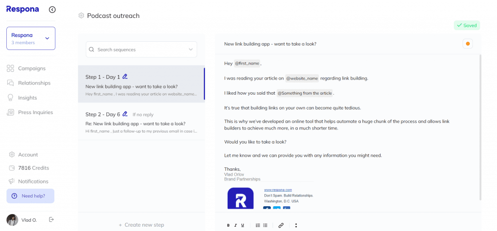Click Create new step
The width and height of the screenshot is (497, 231).
coord(141,225)
